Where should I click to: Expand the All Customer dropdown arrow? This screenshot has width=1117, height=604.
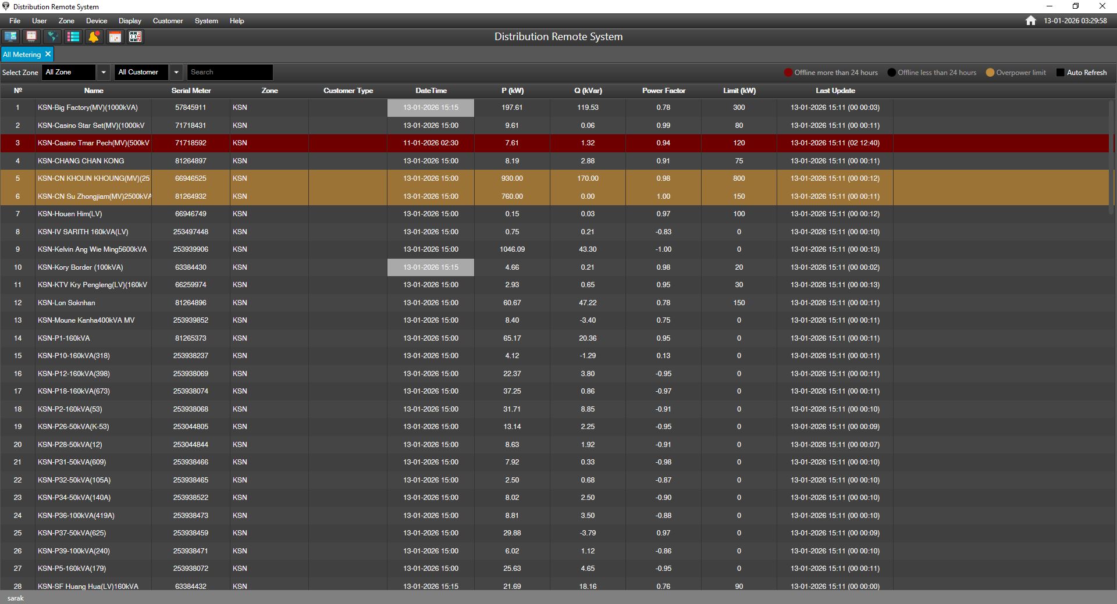(x=176, y=72)
